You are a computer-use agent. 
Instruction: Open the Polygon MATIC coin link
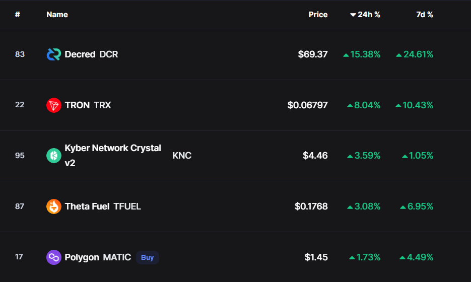point(98,257)
